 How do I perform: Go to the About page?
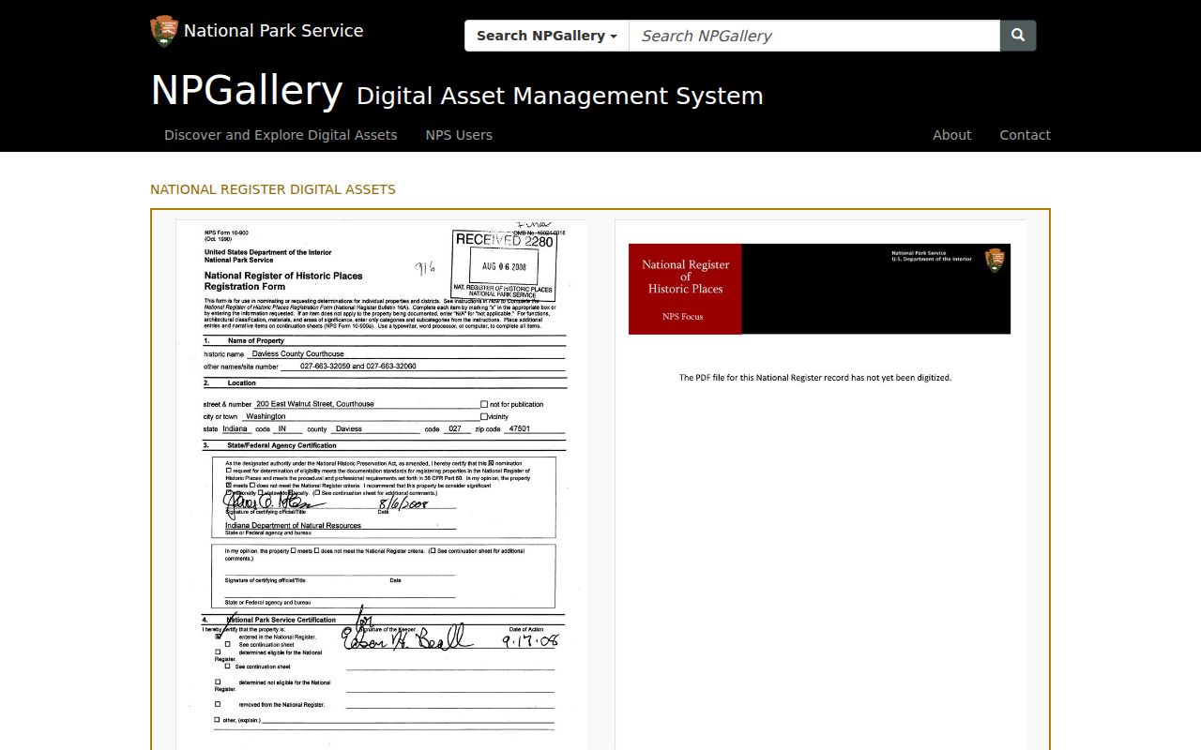951,135
